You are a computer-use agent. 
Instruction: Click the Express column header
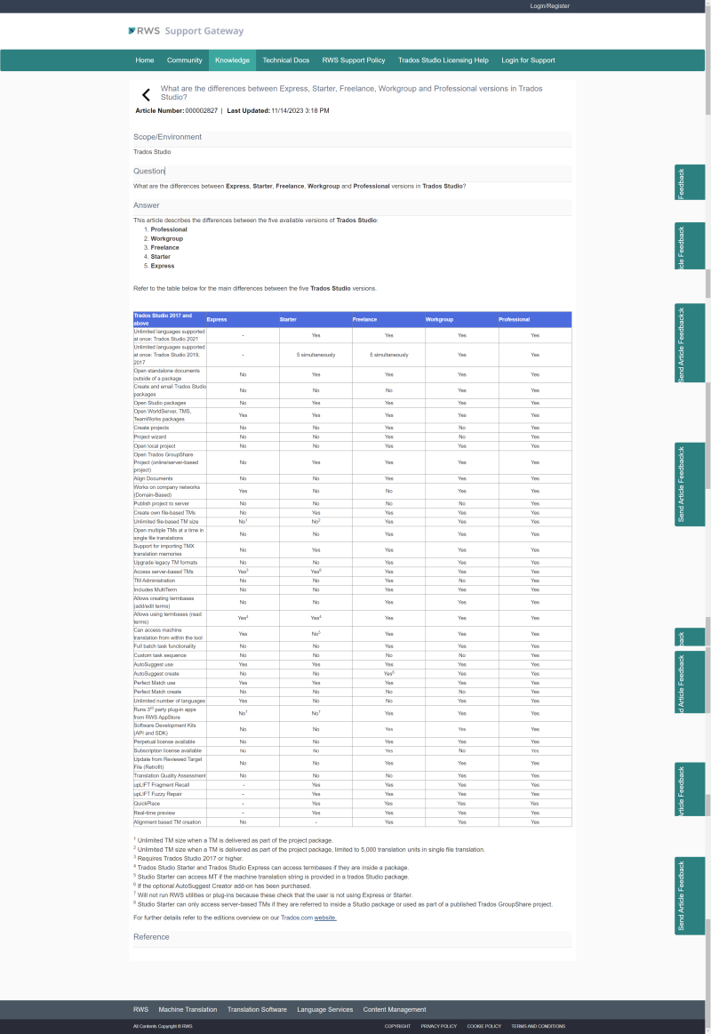217,319
